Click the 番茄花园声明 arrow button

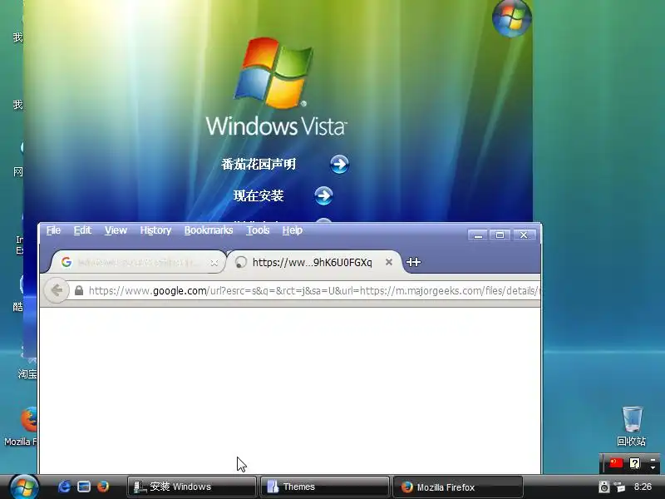click(339, 164)
